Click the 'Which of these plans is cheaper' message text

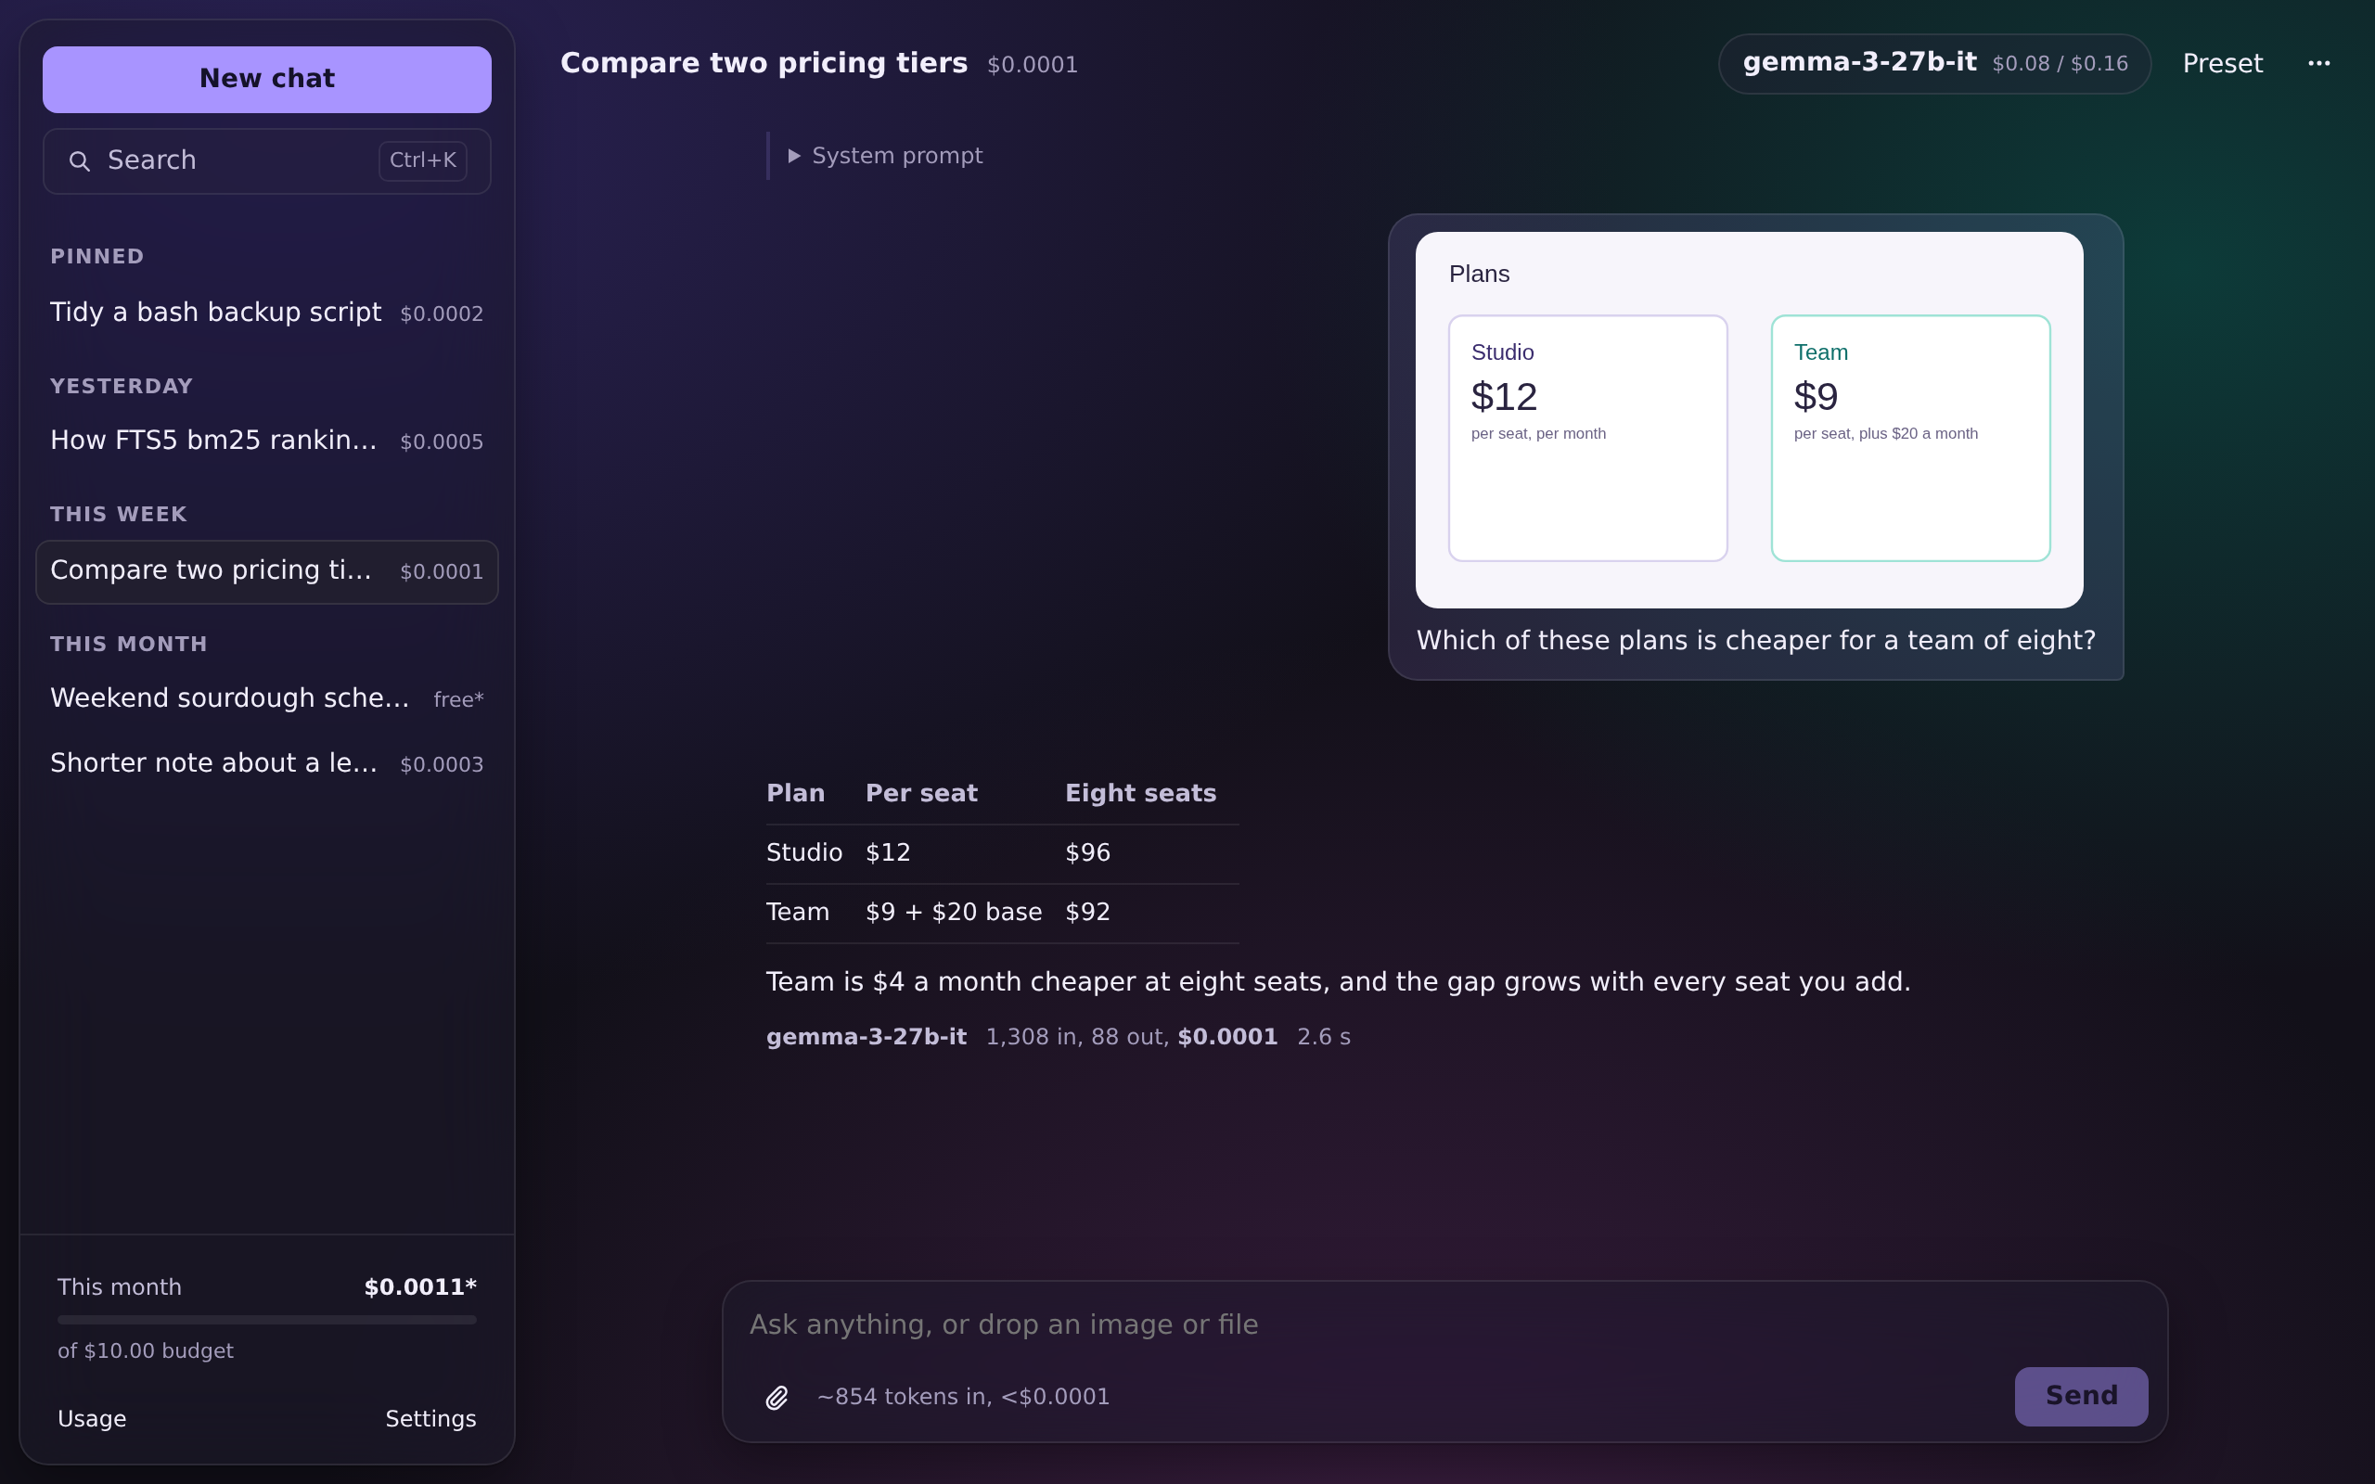tap(1755, 641)
